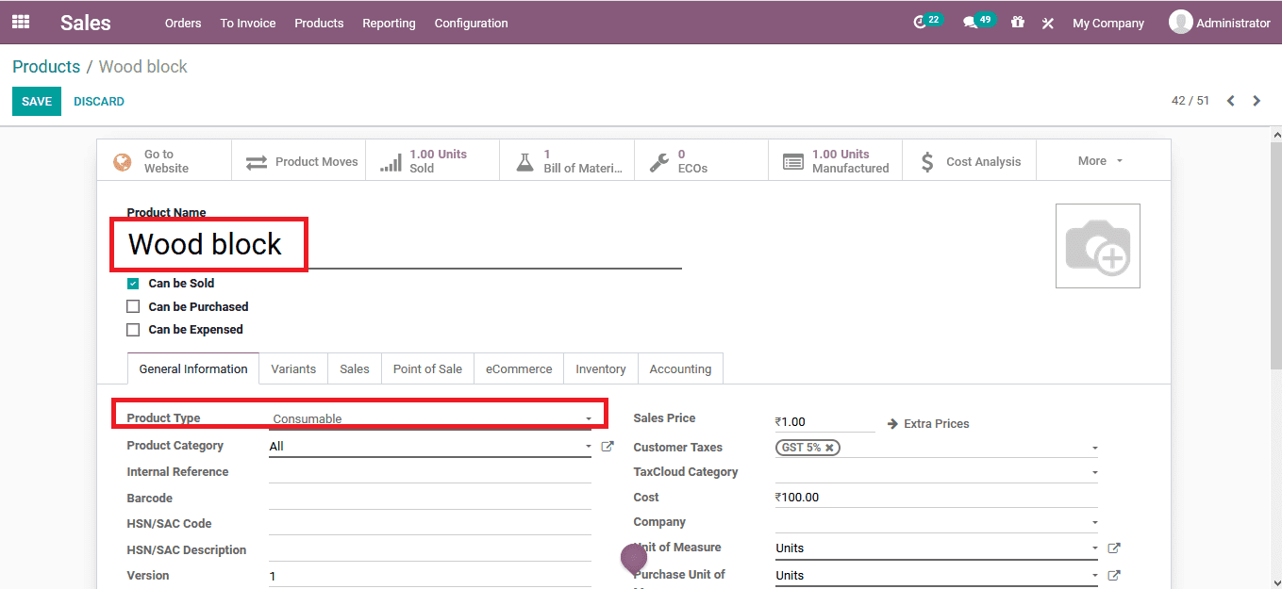Open the apps grid menu icon
Image resolution: width=1282 pixels, height=589 pixels.
pyautogui.click(x=21, y=22)
